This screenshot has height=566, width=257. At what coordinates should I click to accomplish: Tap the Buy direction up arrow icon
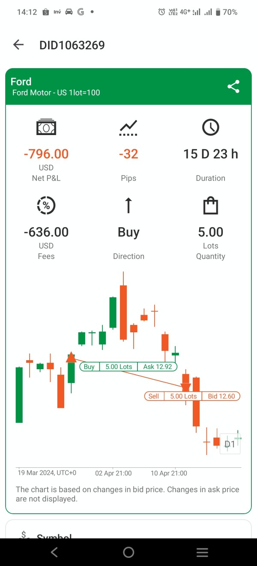(128, 206)
